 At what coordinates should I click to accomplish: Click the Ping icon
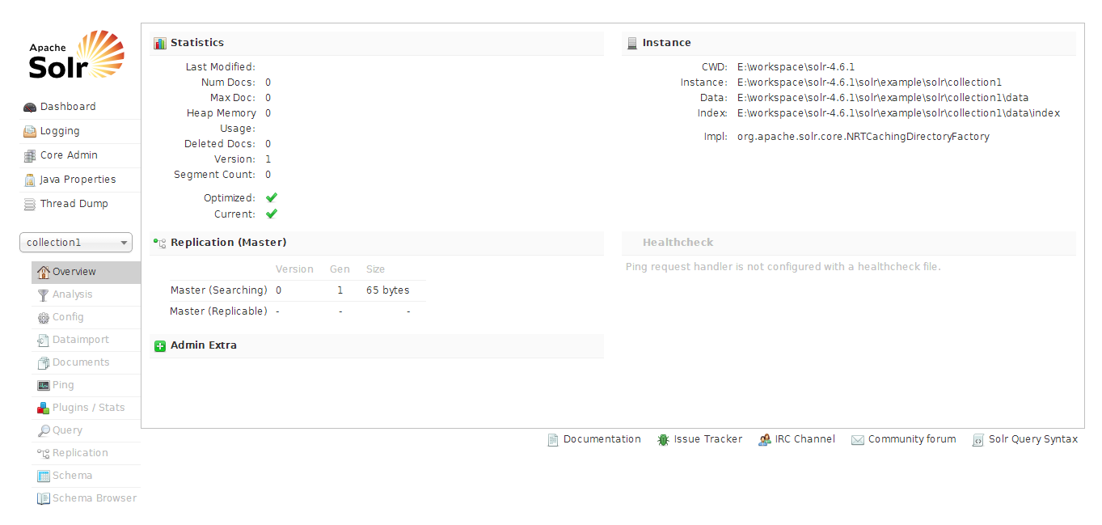click(44, 386)
